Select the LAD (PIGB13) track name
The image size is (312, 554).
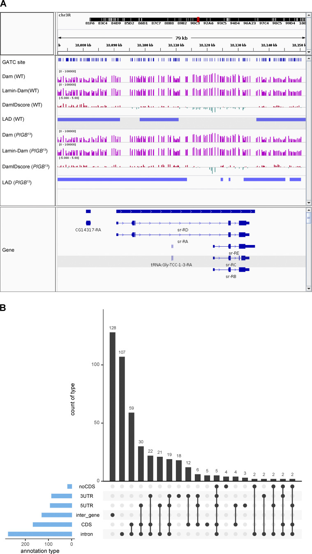point(17,182)
